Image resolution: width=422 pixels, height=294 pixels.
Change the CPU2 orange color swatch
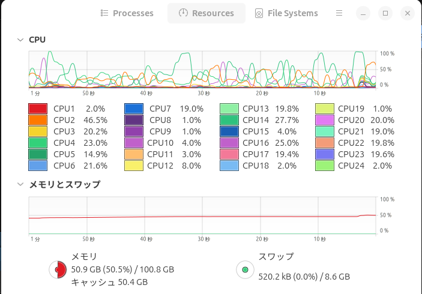tap(38, 120)
